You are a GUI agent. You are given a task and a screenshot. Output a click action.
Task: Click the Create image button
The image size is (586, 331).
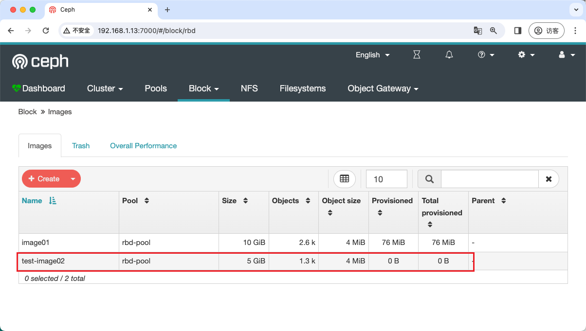(44, 179)
